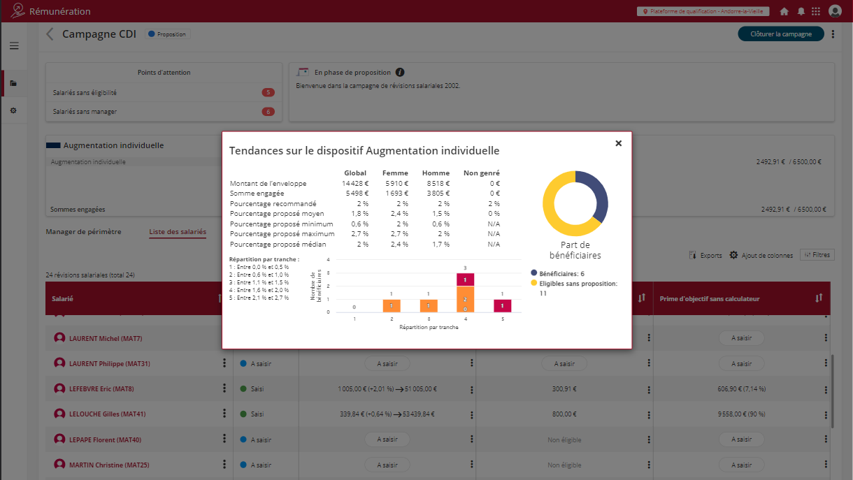This screenshot has height=480, width=853.
Task: Open kebab menu next to LEFEBVRE Eric name
Action: coord(224,388)
